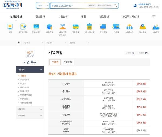Viewport: 162px width, 137px height.
Task: Click the 공유하기 share icon
Action: pyautogui.click(x=133, y=53)
